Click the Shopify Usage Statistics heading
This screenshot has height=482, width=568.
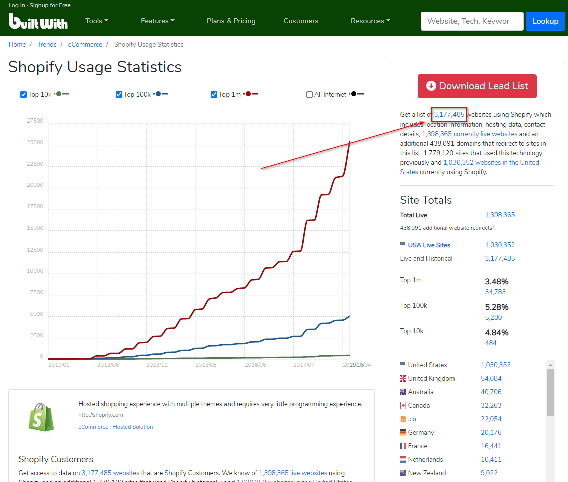95,67
